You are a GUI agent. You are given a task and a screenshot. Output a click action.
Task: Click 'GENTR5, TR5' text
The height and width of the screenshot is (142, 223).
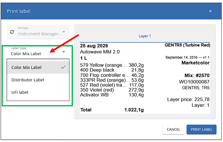[x=196, y=88]
